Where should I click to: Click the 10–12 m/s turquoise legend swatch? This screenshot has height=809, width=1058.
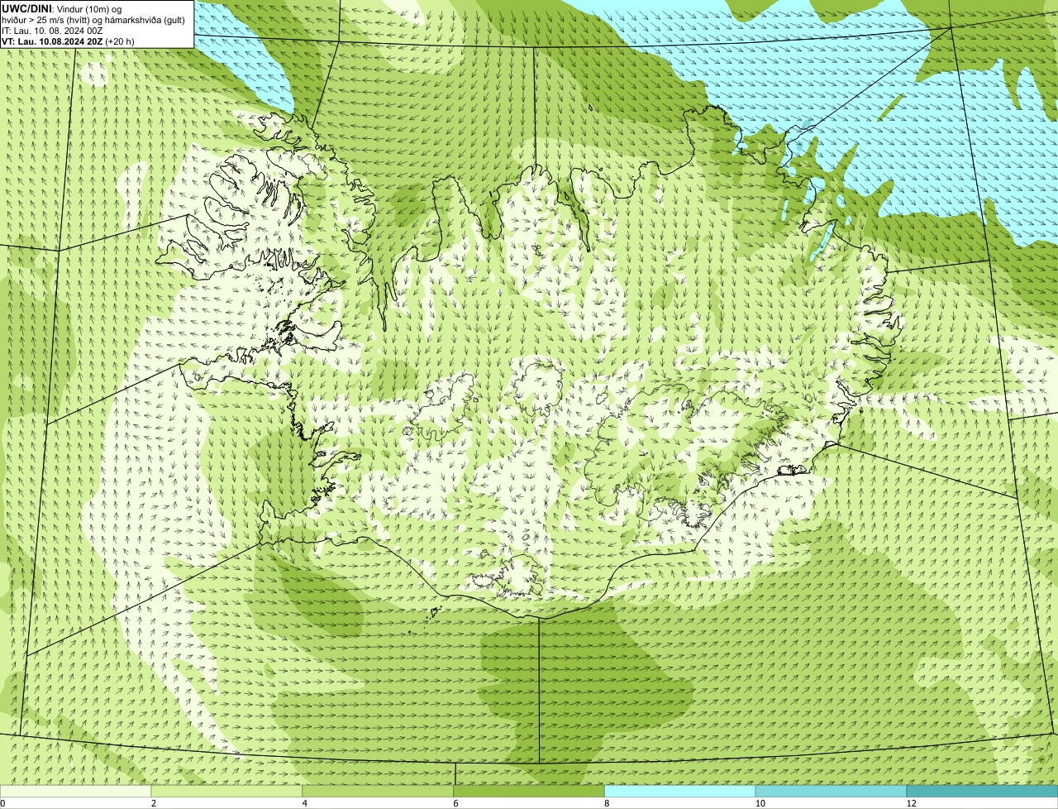click(832, 791)
